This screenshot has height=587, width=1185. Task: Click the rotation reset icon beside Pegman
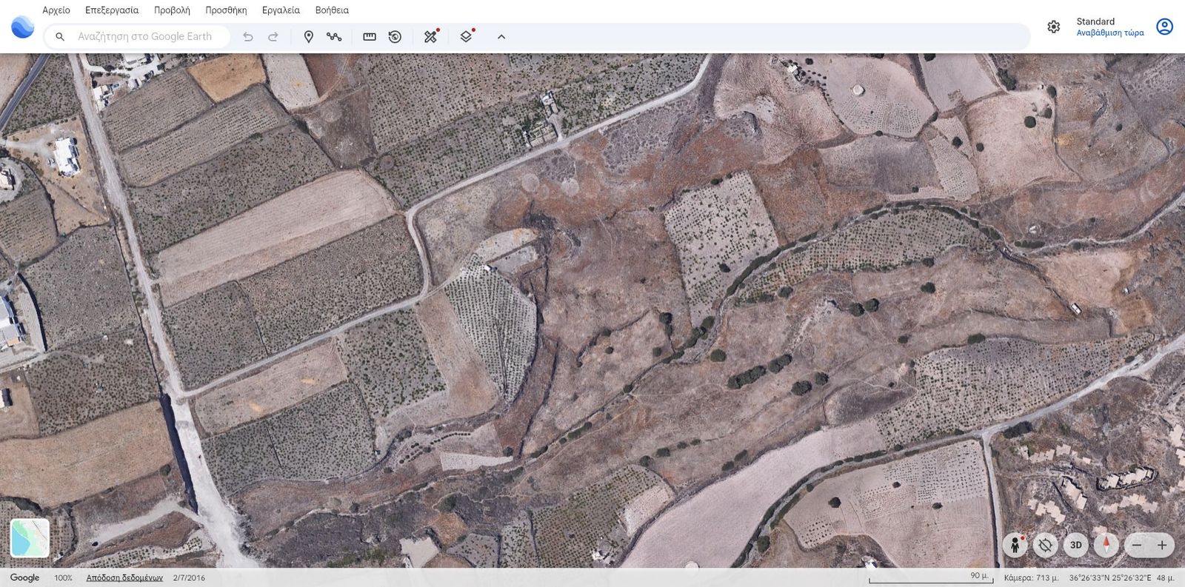[1046, 545]
